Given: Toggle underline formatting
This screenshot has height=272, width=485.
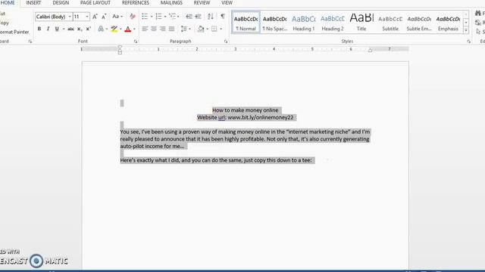Looking at the screenshot, I should (57, 29).
